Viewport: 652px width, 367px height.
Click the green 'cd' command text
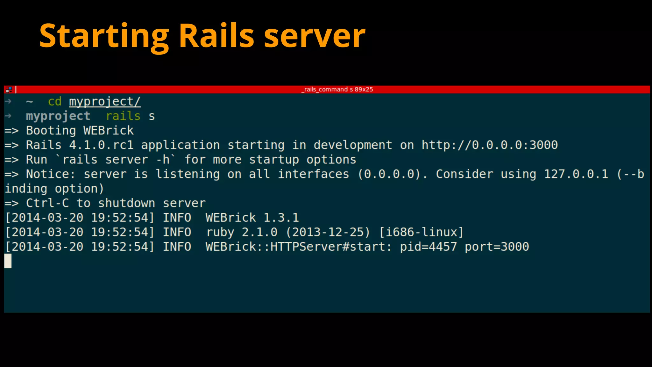pos(54,102)
